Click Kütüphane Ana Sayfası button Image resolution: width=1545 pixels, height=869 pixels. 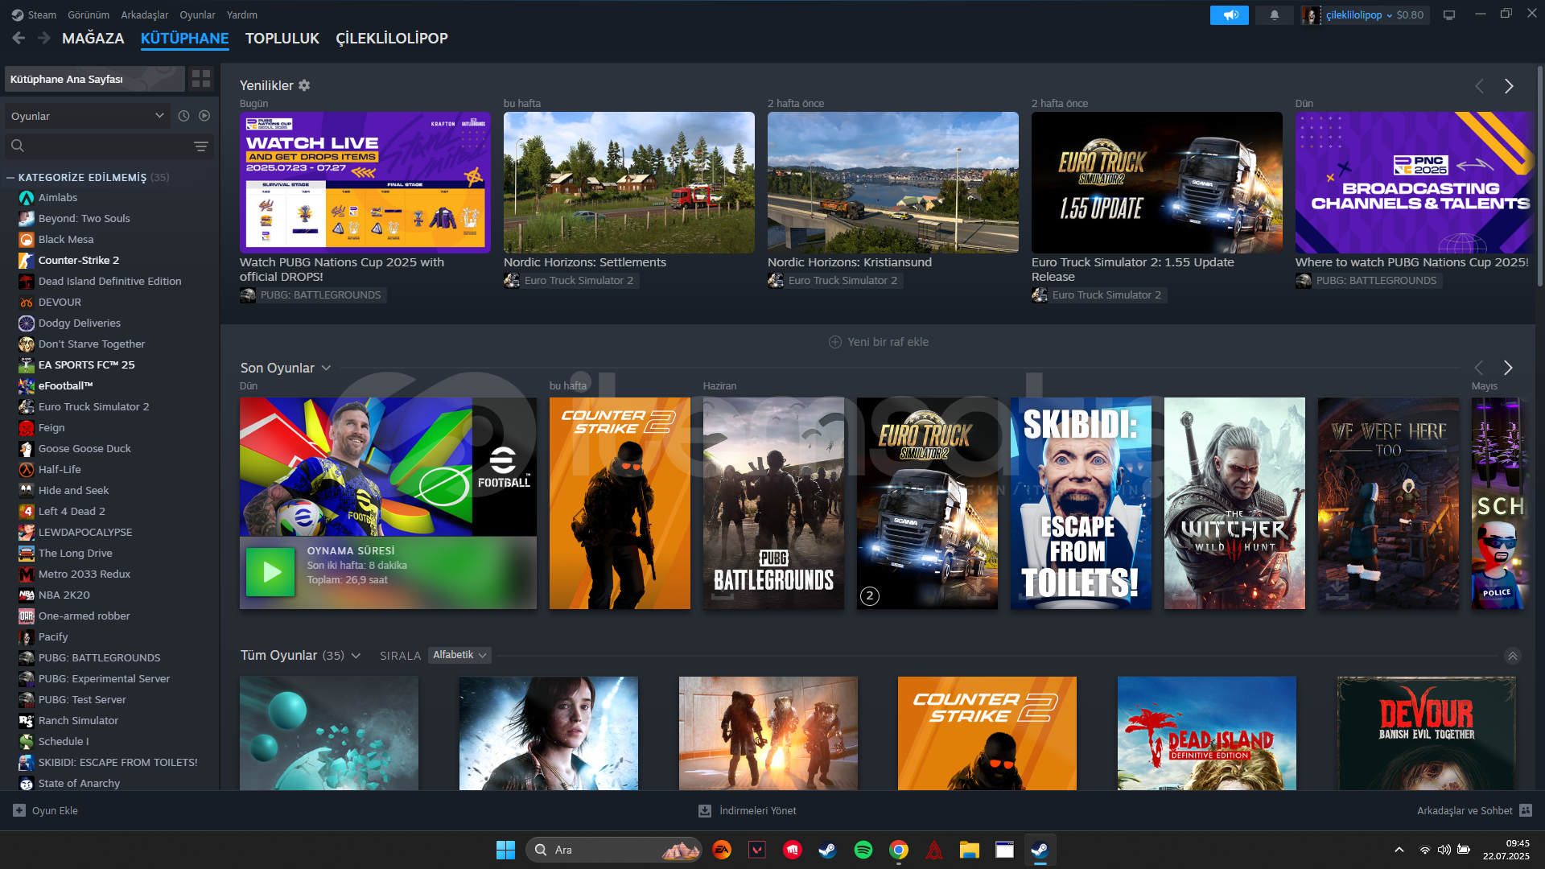point(95,79)
